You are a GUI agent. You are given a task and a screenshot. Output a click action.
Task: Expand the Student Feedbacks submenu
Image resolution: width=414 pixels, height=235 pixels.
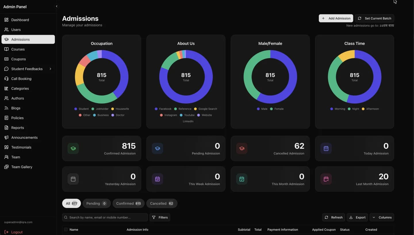tap(50, 69)
